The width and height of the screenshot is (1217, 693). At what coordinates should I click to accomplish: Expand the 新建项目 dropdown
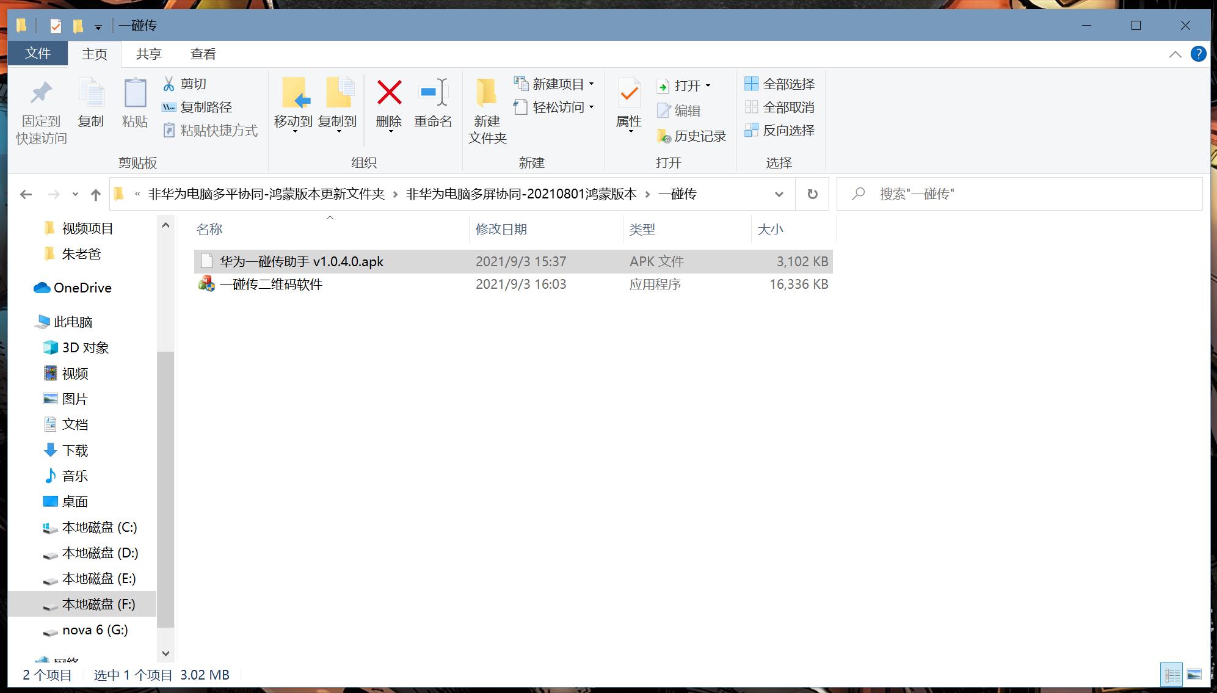coord(591,84)
